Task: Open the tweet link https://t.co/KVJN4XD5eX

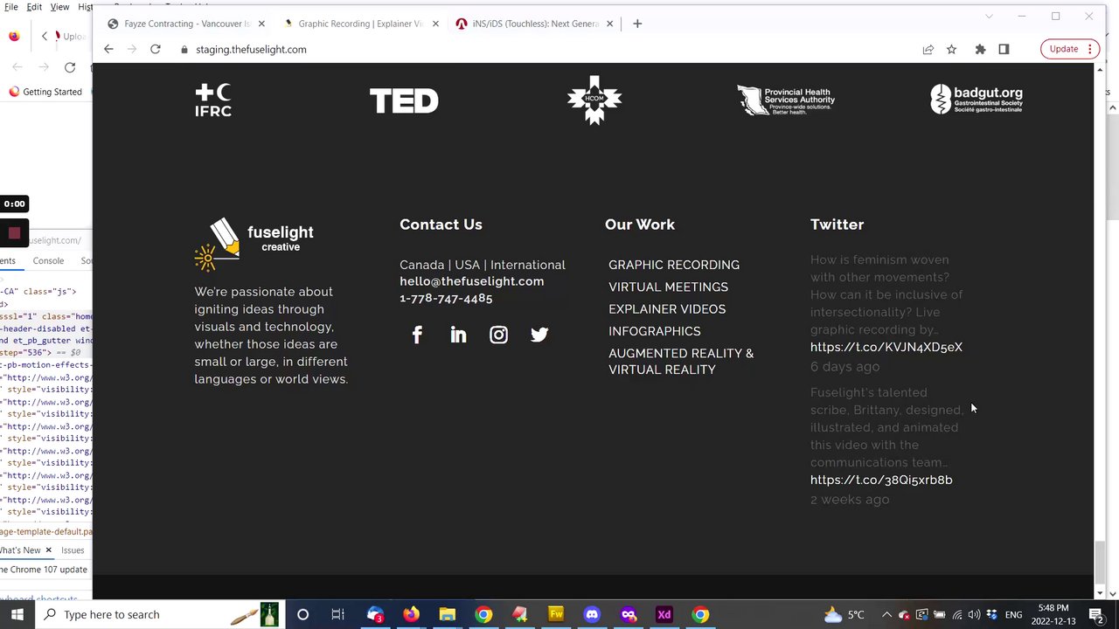Action: (x=886, y=347)
